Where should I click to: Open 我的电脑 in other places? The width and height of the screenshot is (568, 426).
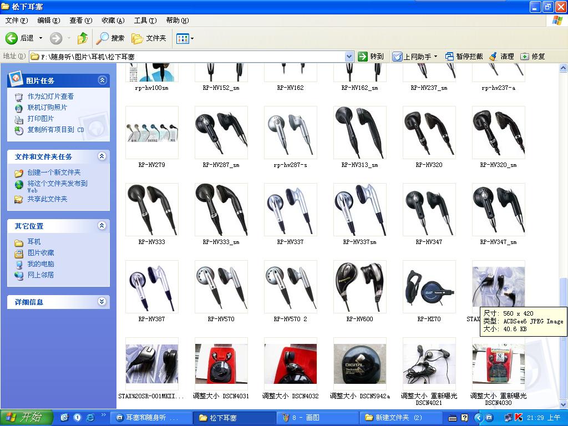pos(40,263)
